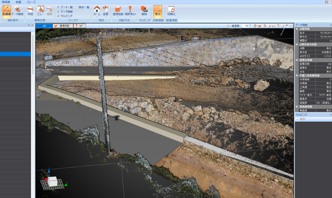Click the clipping 解除 release icon

pyautogui.click(x=144, y=11)
